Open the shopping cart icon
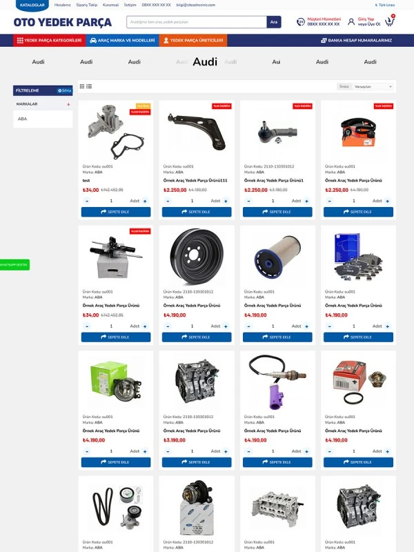The image size is (414, 552). click(389, 22)
